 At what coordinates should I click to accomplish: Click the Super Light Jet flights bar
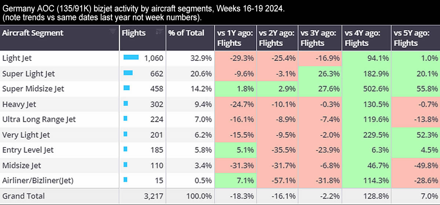tap(128, 73)
